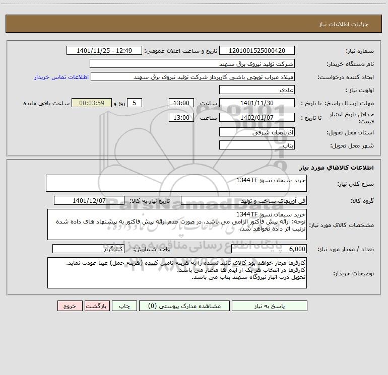Click the price validity time 13:00 field

pos(181,117)
